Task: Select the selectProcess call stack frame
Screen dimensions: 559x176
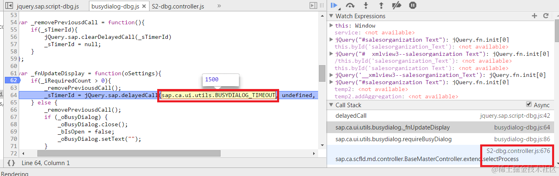Action: coord(440,155)
